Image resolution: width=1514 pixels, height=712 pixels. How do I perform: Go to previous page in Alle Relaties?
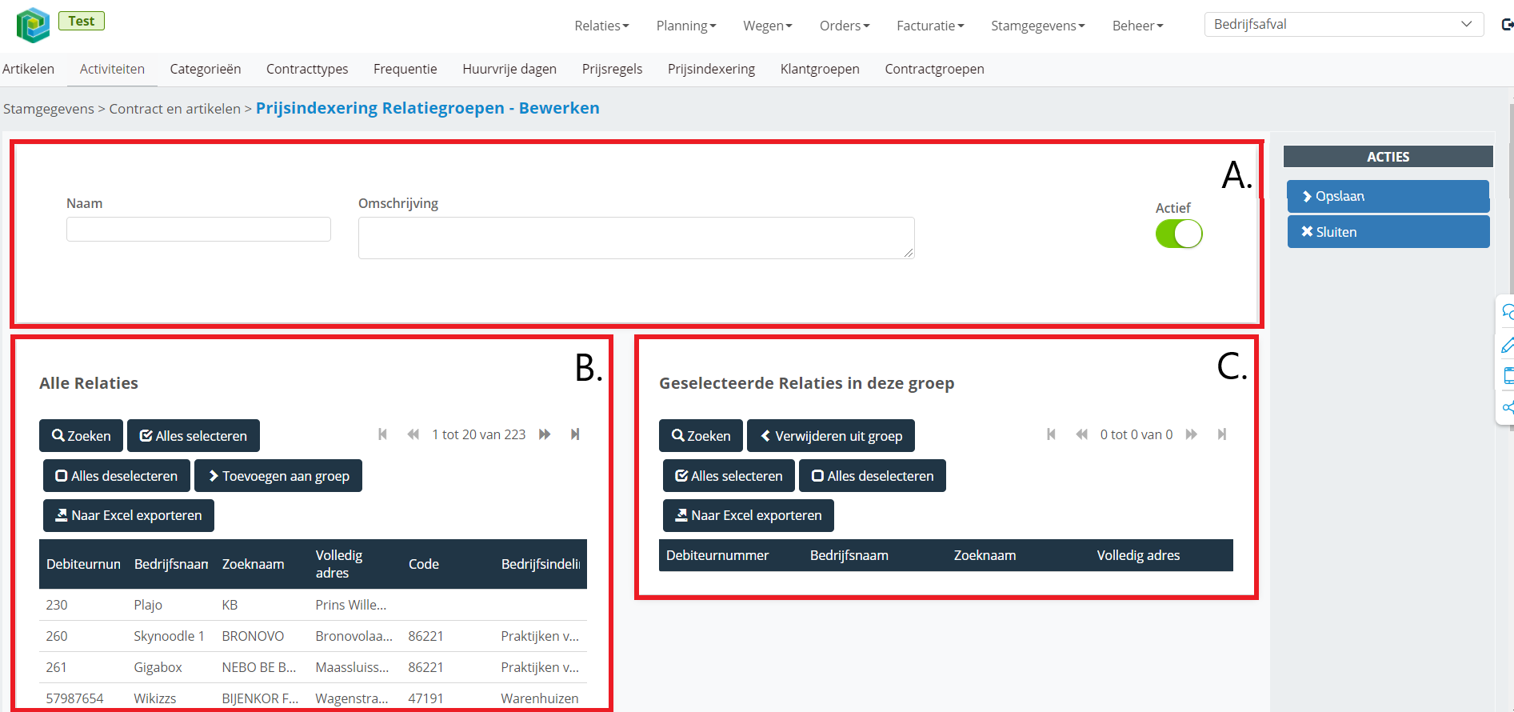point(413,434)
